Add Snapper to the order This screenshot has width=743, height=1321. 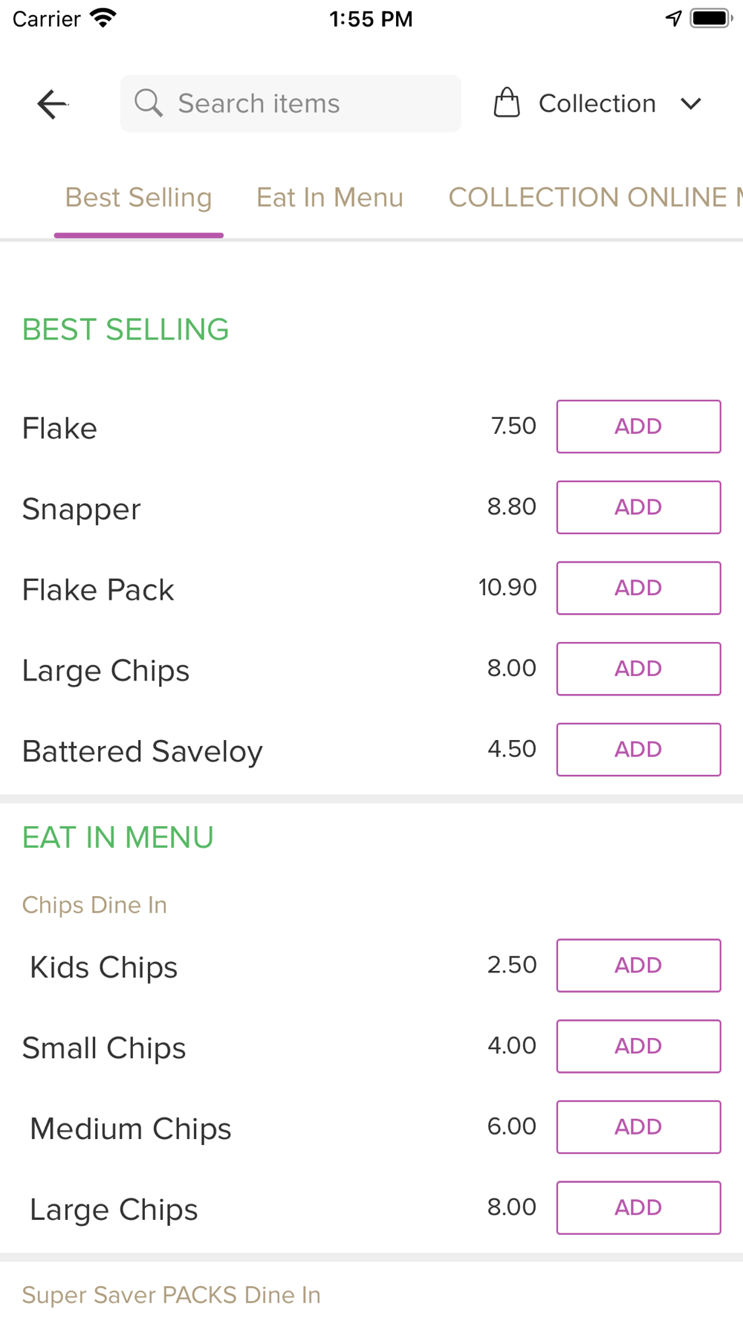click(x=639, y=507)
